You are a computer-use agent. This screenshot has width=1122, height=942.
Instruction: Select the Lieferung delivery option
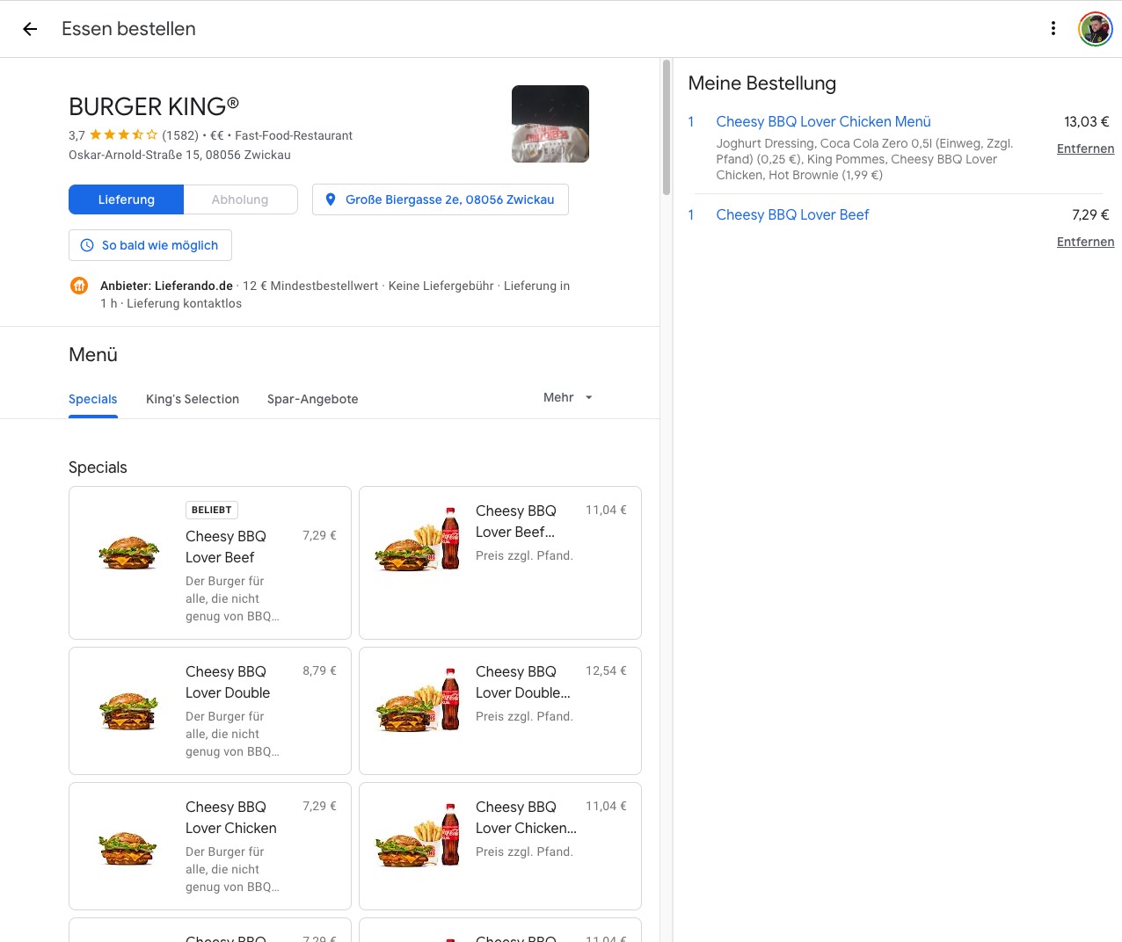click(127, 199)
